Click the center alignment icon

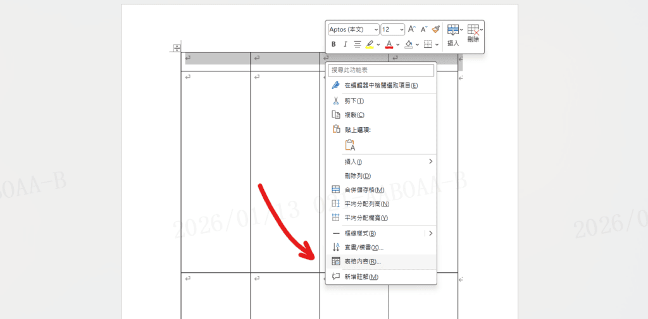[x=357, y=44]
